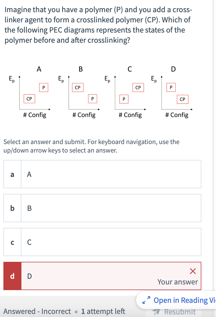The height and width of the screenshot is (317, 216).
Task: Select answer option A
Action: [x=102, y=174]
